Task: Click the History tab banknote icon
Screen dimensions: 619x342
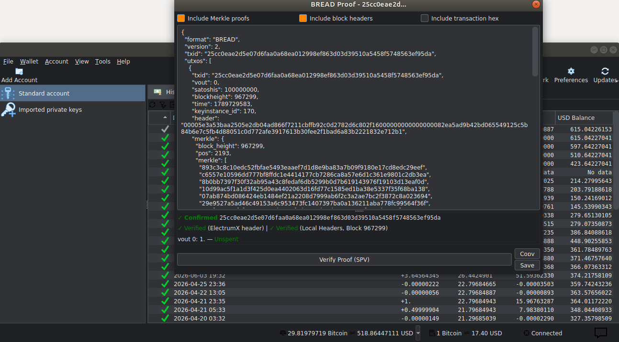Action: (158, 92)
